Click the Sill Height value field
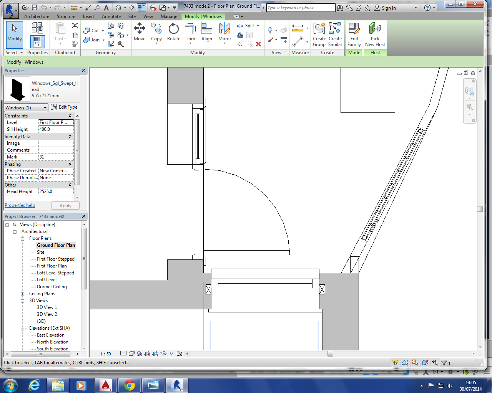Viewport: 492px width, 393px height. [x=56, y=129]
